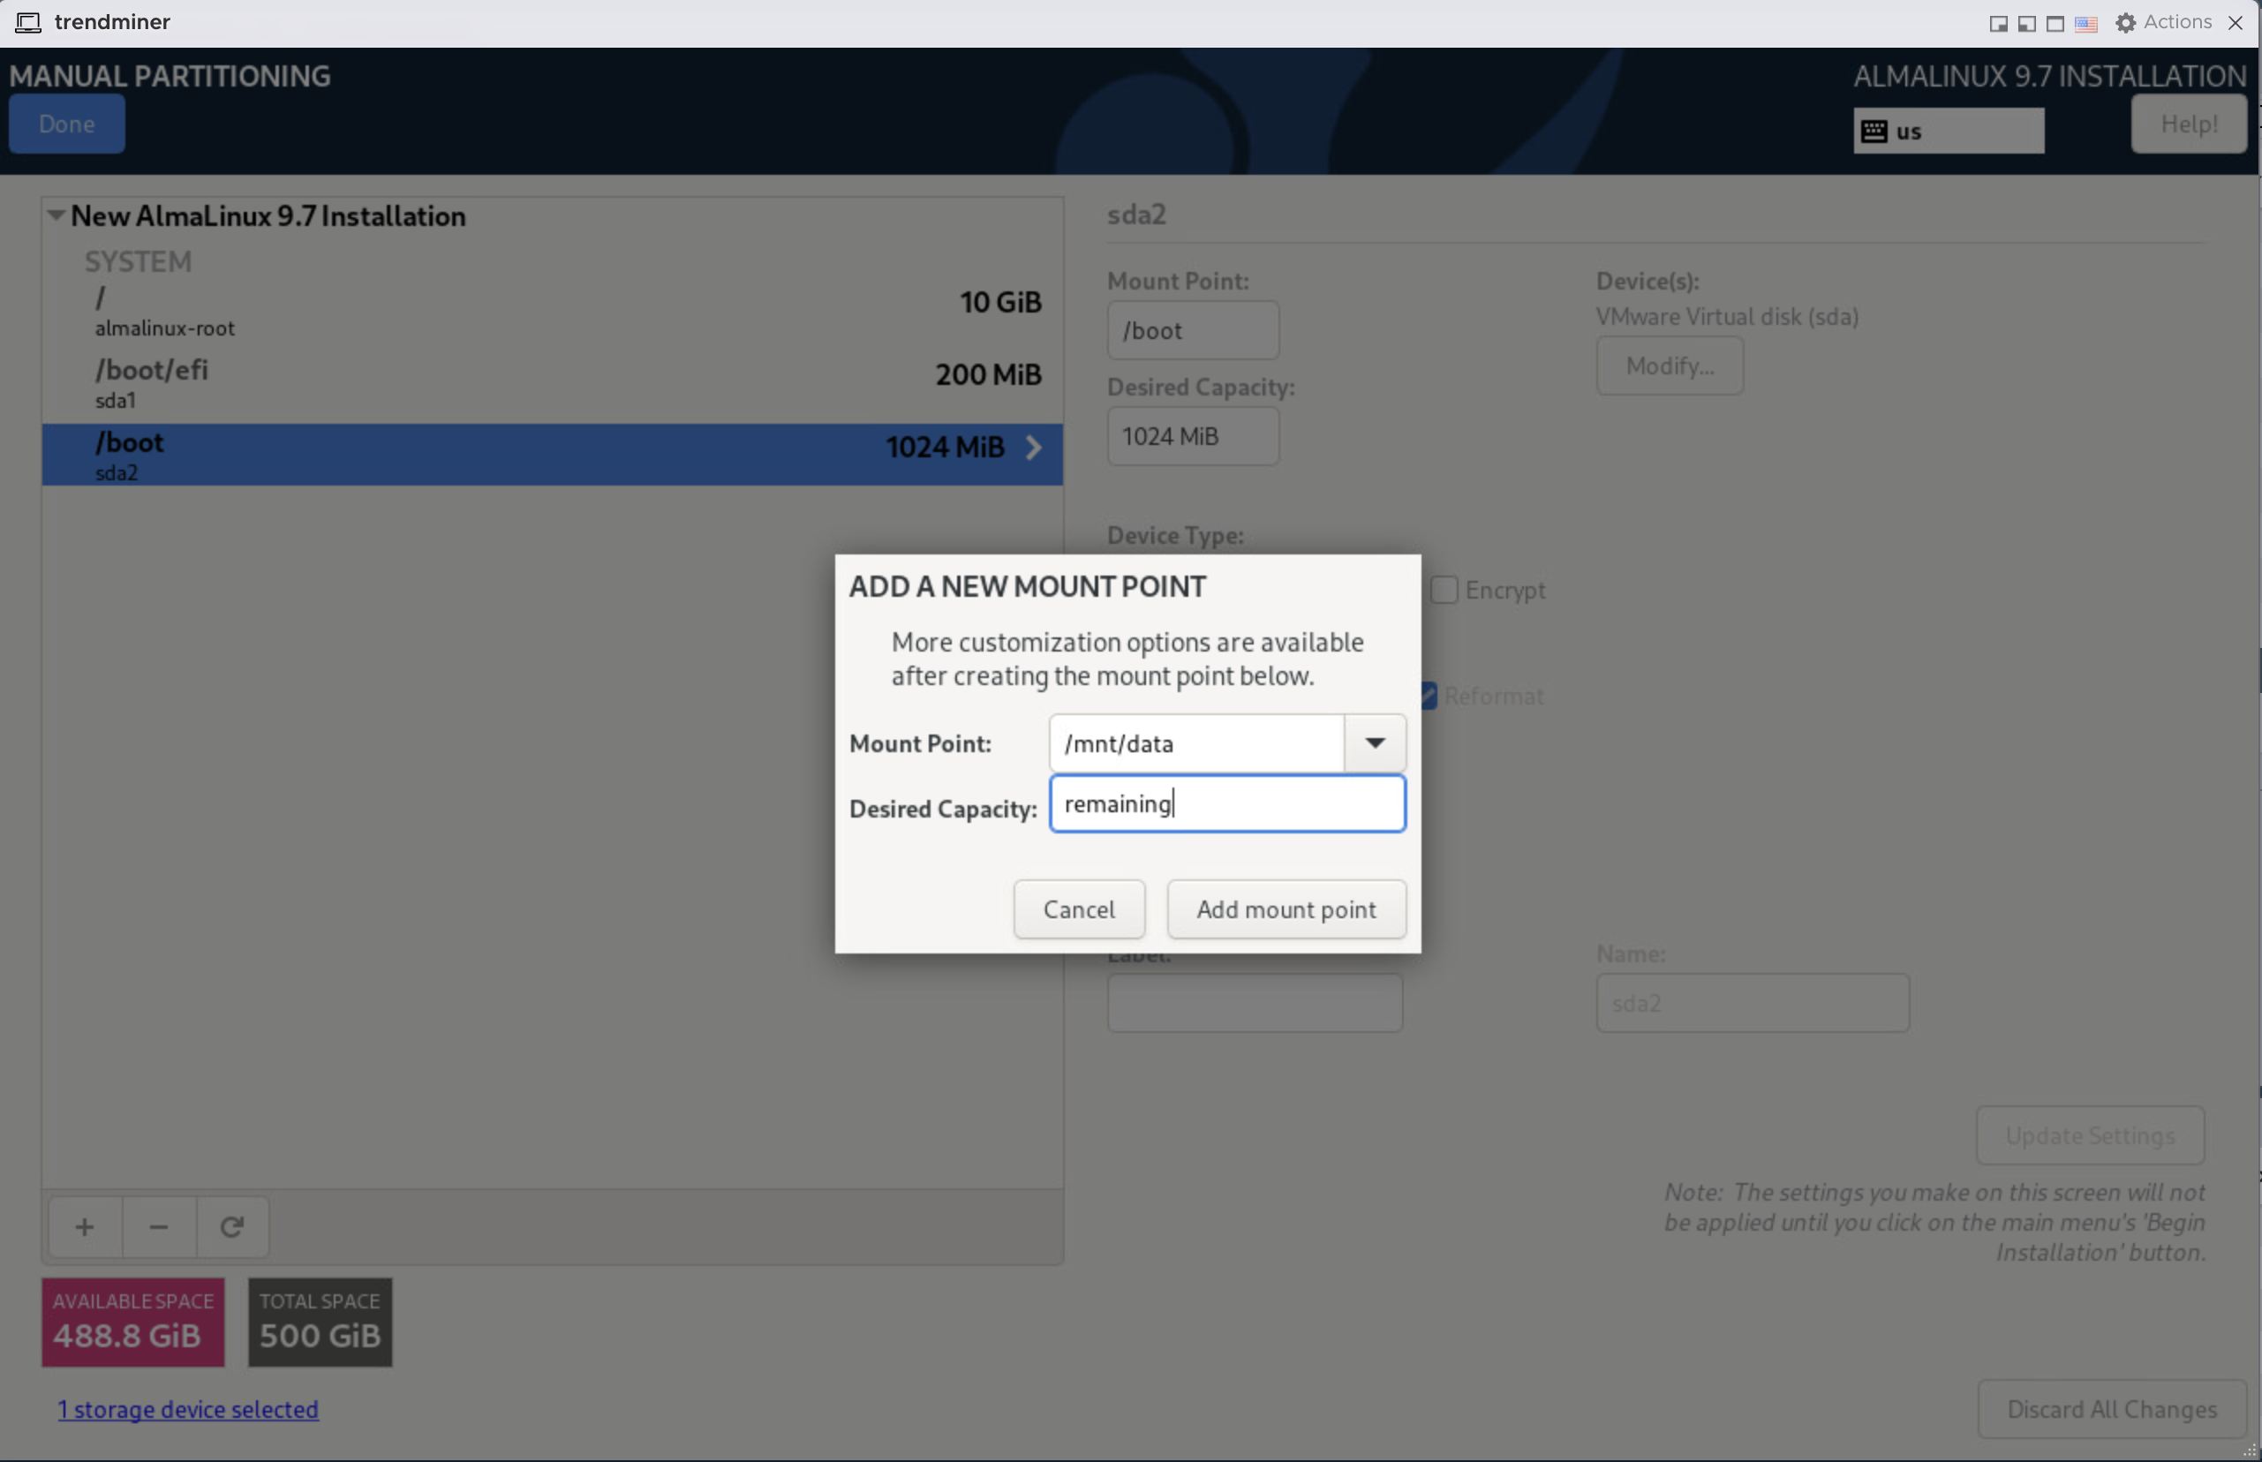Click the sda2 /boot Mount Point field
Viewport: 2262px width, 1462px height.
click(x=1192, y=330)
